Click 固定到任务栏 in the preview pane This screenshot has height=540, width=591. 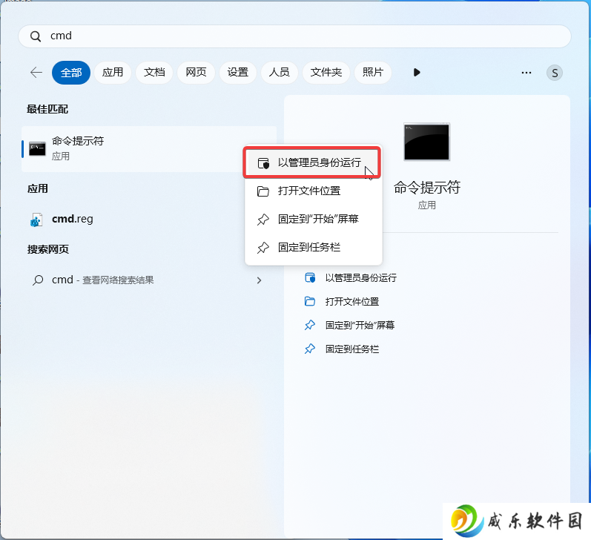[352, 349]
